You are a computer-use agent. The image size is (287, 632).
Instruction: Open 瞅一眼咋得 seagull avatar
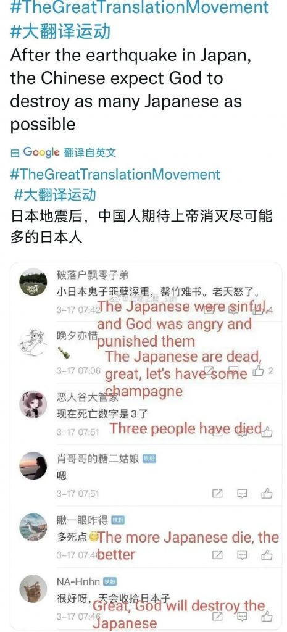(x=33, y=527)
